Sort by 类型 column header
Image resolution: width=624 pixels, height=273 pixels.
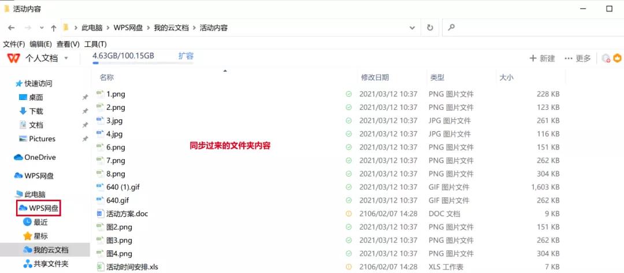[x=437, y=78]
